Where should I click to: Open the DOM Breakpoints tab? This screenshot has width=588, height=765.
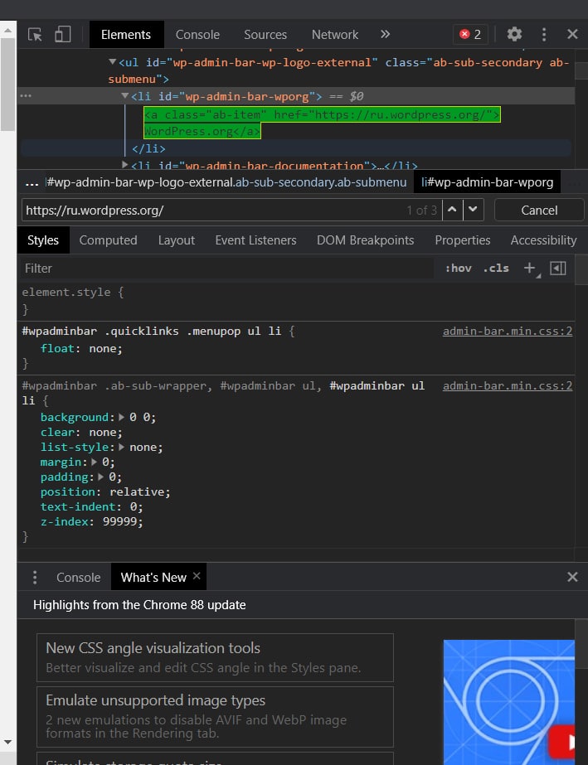(x=365, y=240)
